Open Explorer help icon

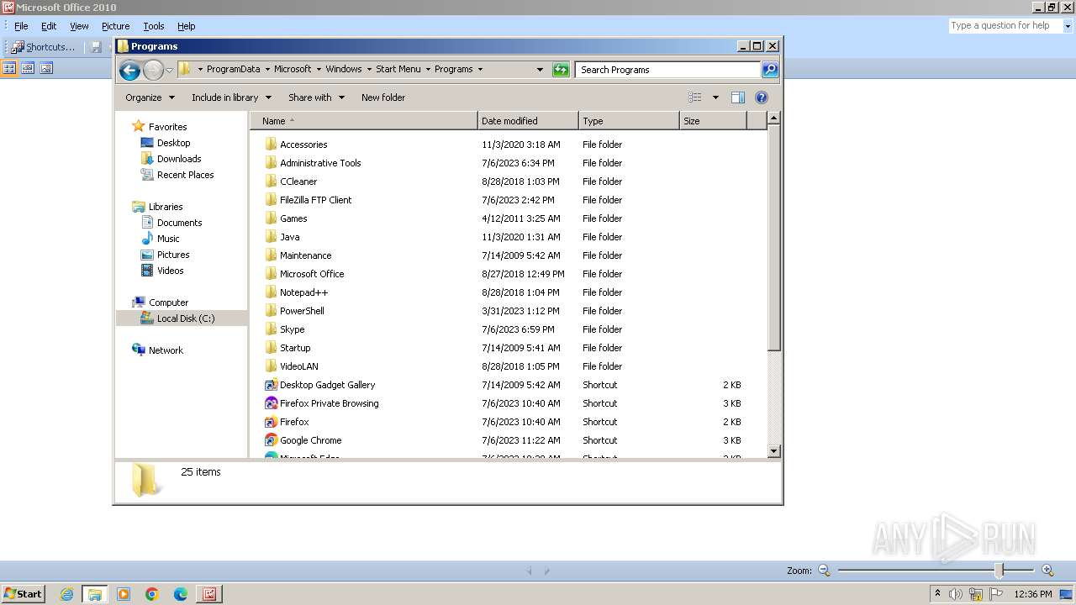762,97
